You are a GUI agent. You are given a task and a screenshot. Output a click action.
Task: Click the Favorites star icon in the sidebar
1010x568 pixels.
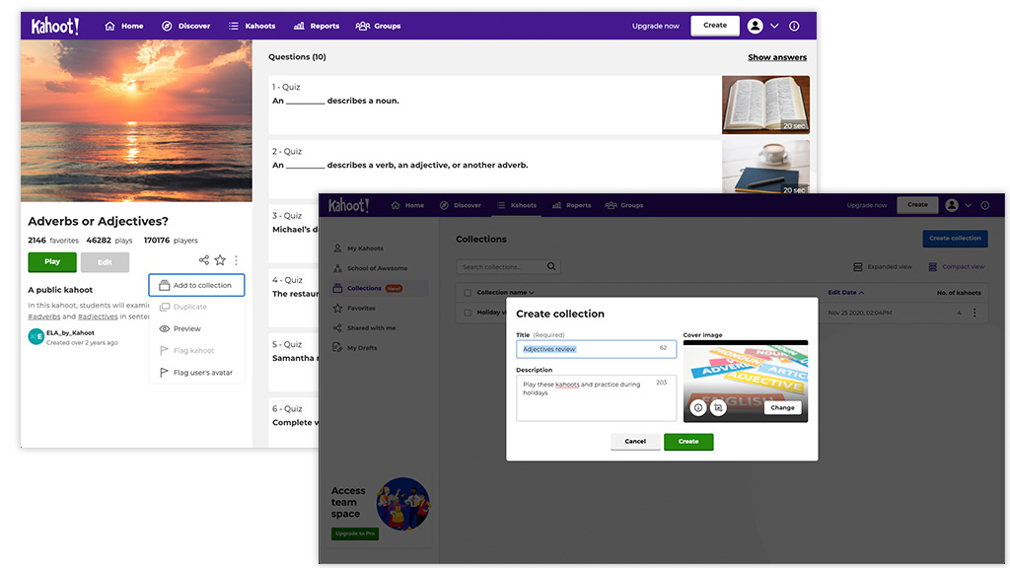337,308
